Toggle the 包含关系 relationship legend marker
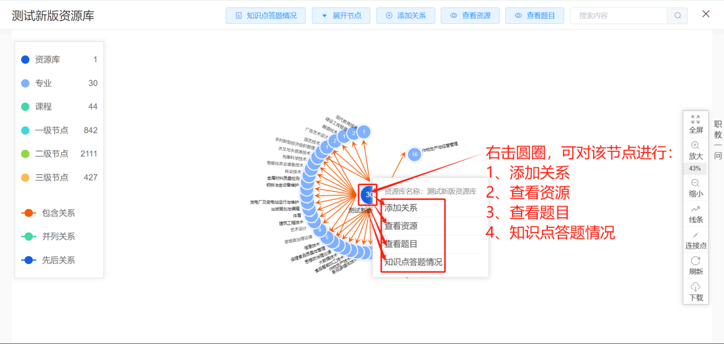Viewport: 724px width, 344px height. click(x=28, y=213)
